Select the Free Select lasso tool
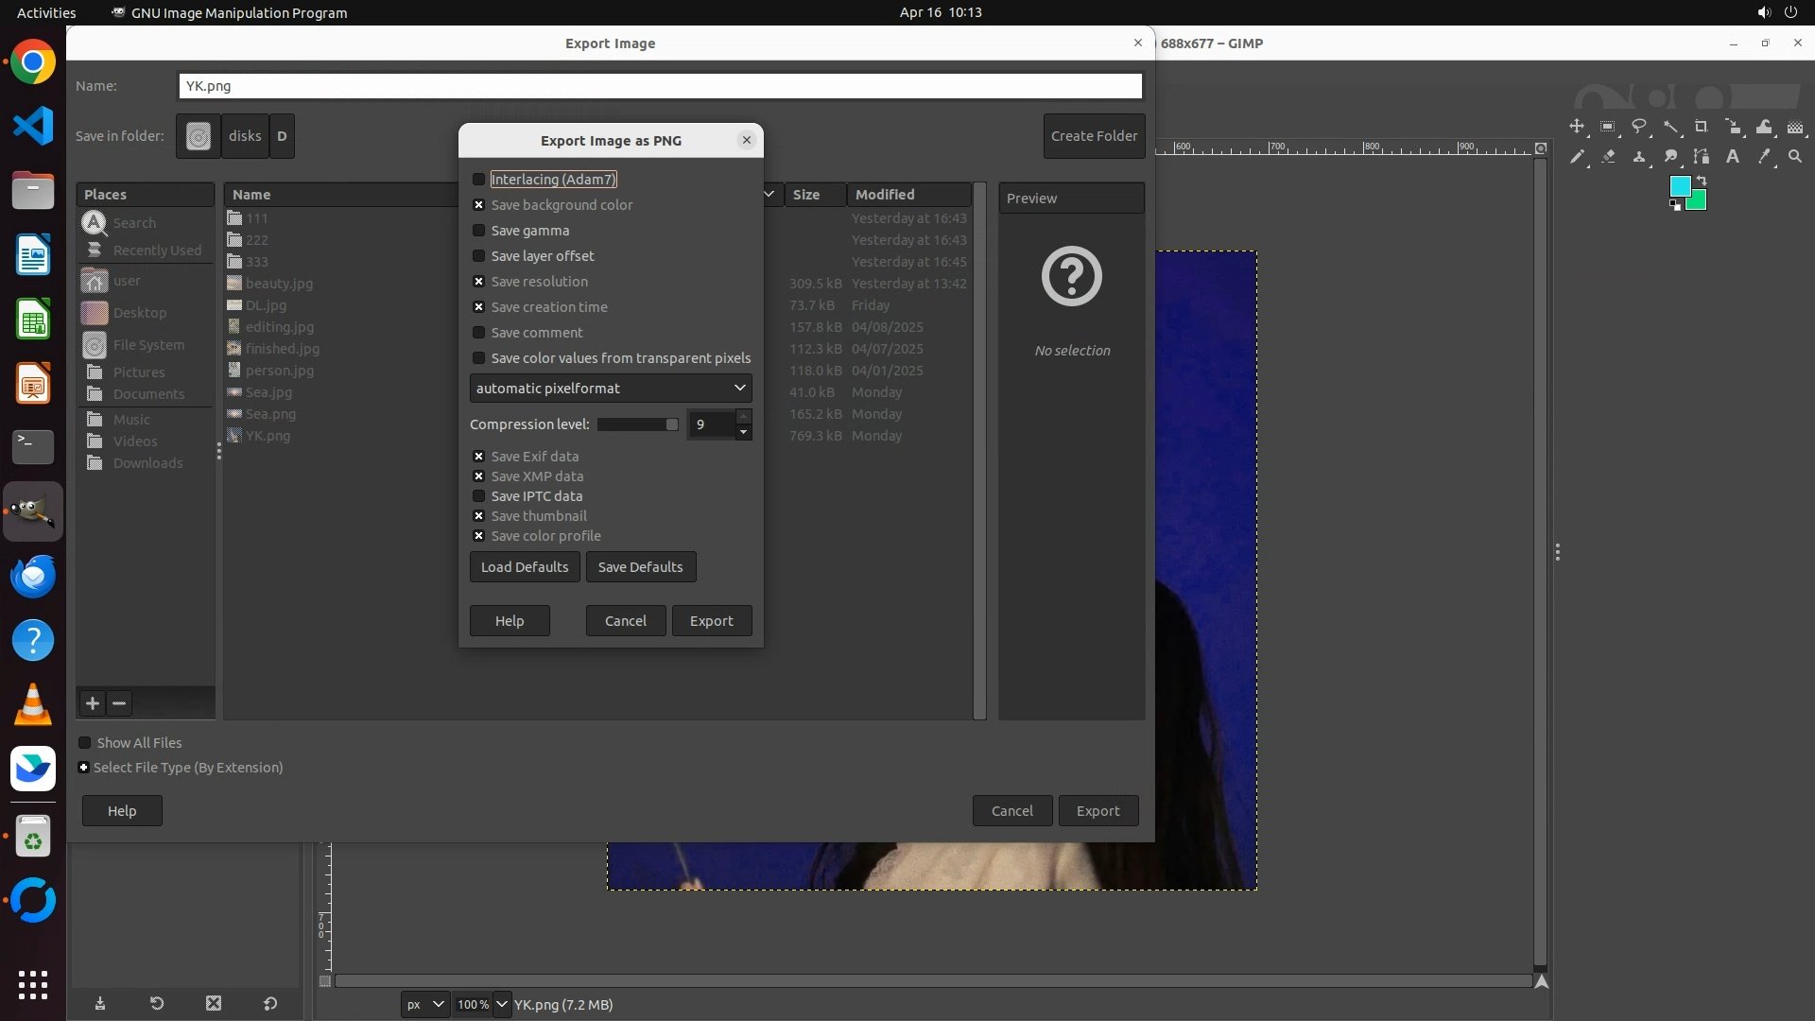This screenshot has height=1021, width=1815. coord(1639,127)
